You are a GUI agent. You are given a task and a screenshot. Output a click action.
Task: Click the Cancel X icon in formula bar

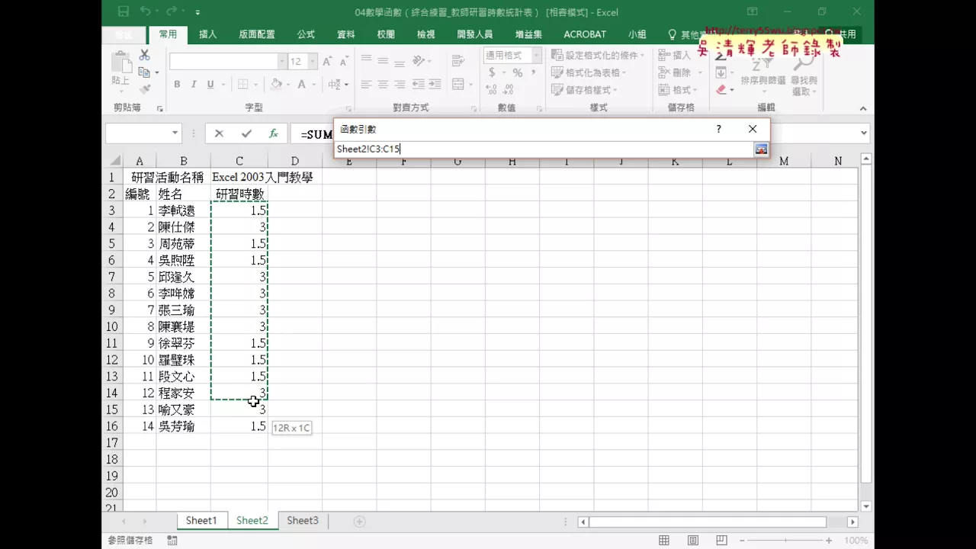[x=219, y=133]
